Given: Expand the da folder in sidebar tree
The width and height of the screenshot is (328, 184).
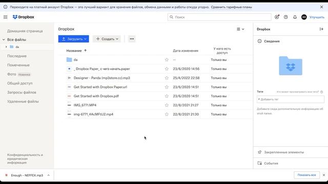Looking at the screenshot, I should pos(6,47).
